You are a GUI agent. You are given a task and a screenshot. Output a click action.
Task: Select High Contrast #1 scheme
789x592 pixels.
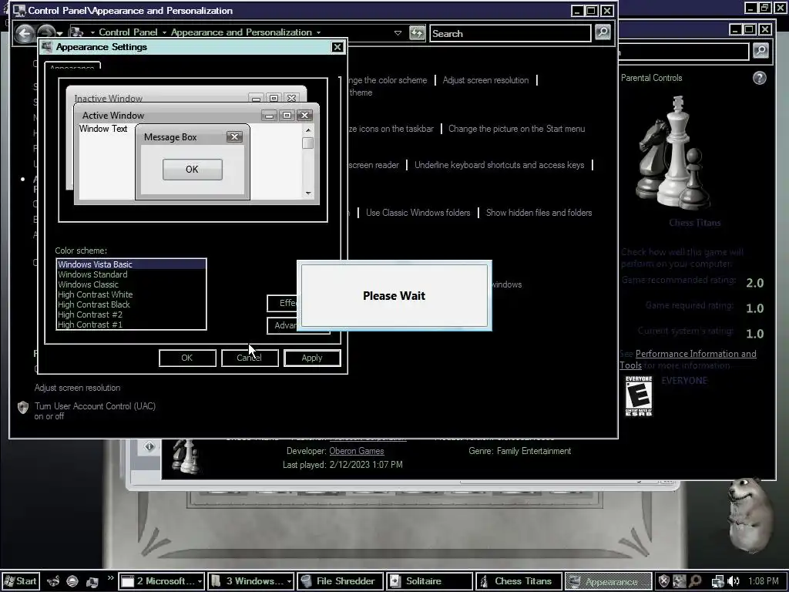[x=131, y=325]
